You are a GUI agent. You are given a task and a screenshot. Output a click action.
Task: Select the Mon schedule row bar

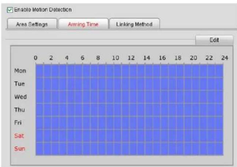[129, 71]
